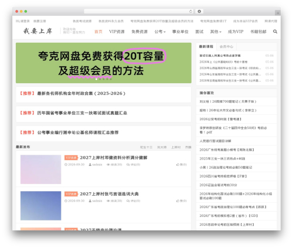Open 书籍包邮 in the main navigation
The width and height of the screenshot is (293, 248).
coord(258,32)
